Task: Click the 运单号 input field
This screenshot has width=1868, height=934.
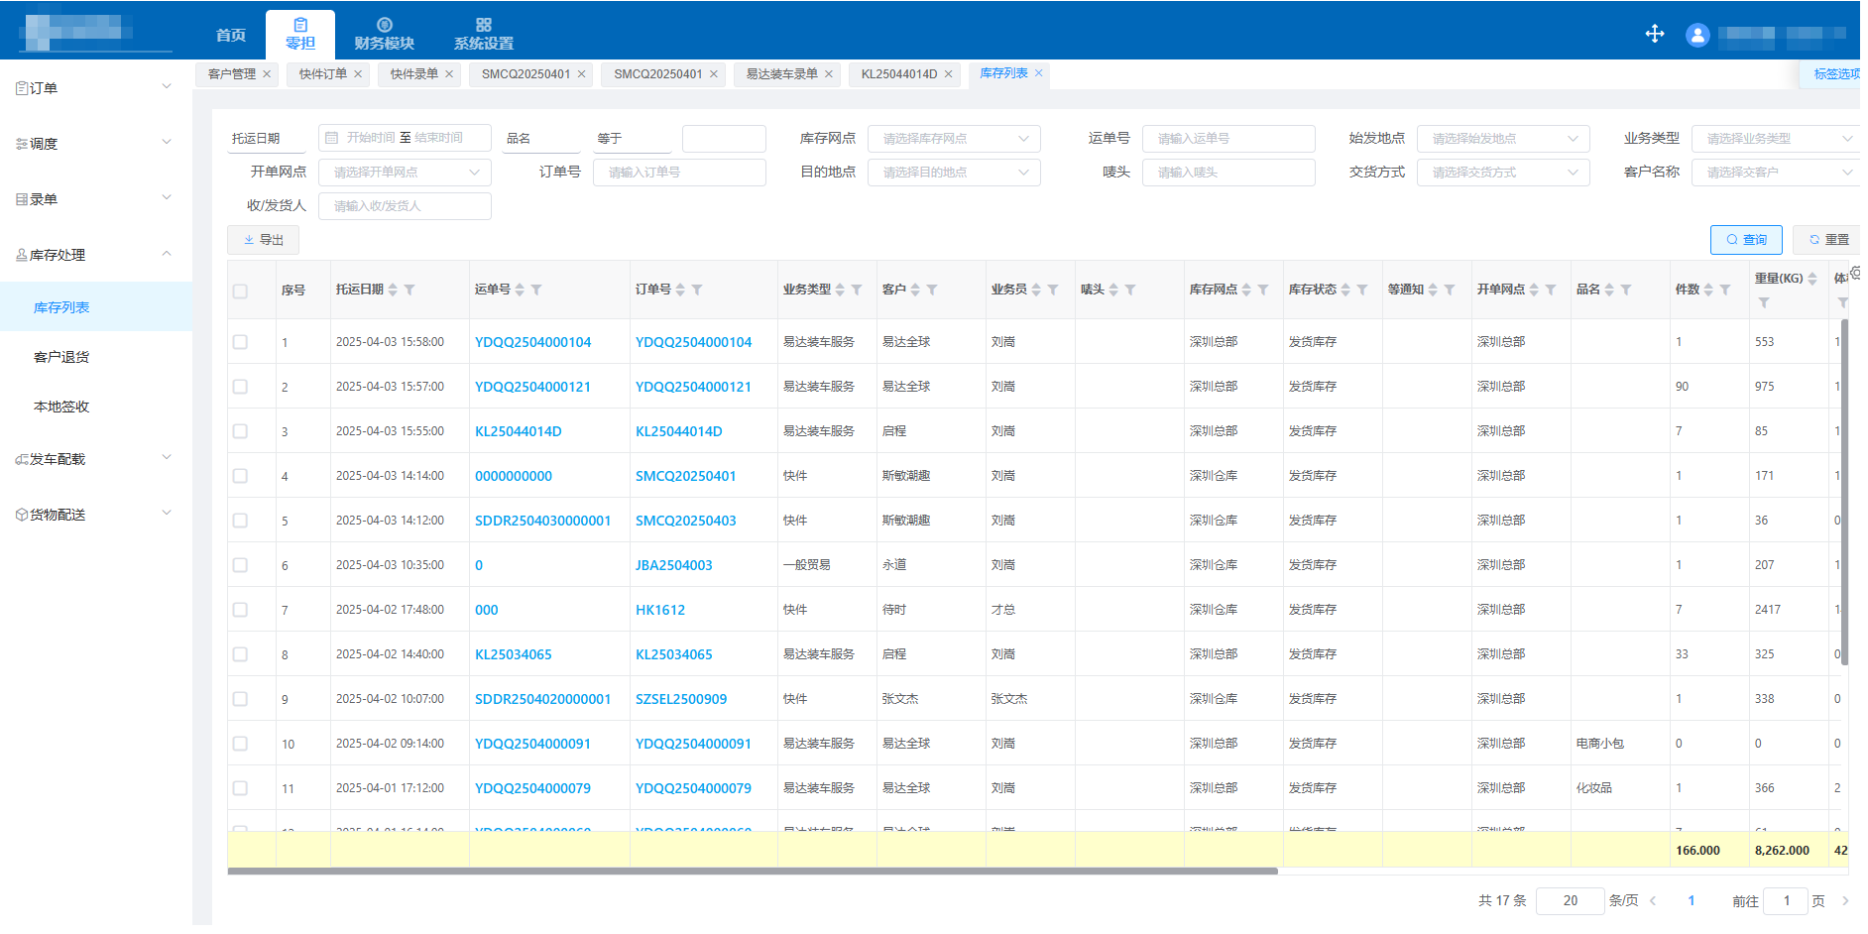Action: point(1227,139)
